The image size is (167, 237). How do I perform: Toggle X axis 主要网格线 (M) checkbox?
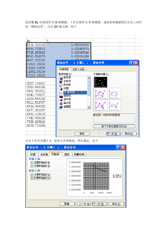point(32,163)
